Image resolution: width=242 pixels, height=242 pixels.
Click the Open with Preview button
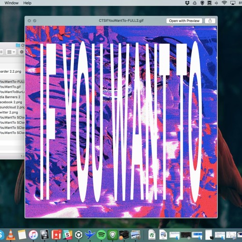[x=184, y=21]
